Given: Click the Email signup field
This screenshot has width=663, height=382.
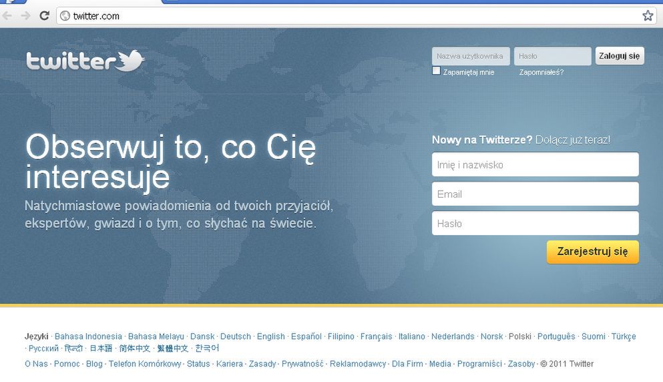Looking at the screenshot, I should point(535,194).
